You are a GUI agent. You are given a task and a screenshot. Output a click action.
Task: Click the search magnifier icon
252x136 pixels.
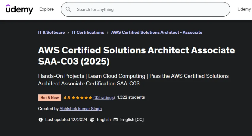click(68, 9)
